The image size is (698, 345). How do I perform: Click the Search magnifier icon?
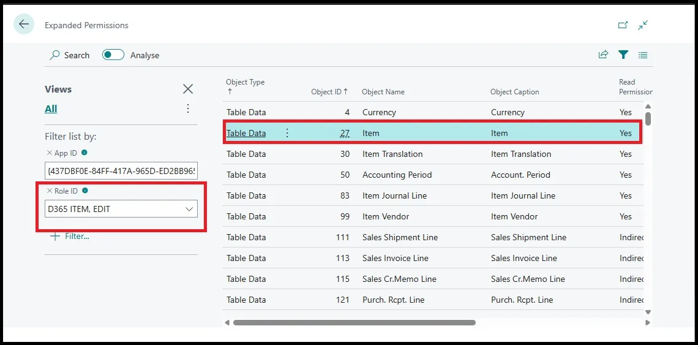tap(54, 55)
